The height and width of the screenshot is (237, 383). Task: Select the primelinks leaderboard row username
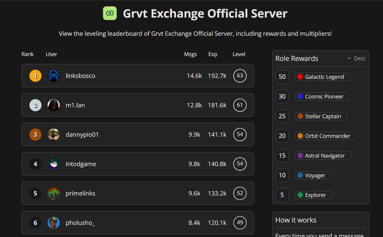(80, 193)
